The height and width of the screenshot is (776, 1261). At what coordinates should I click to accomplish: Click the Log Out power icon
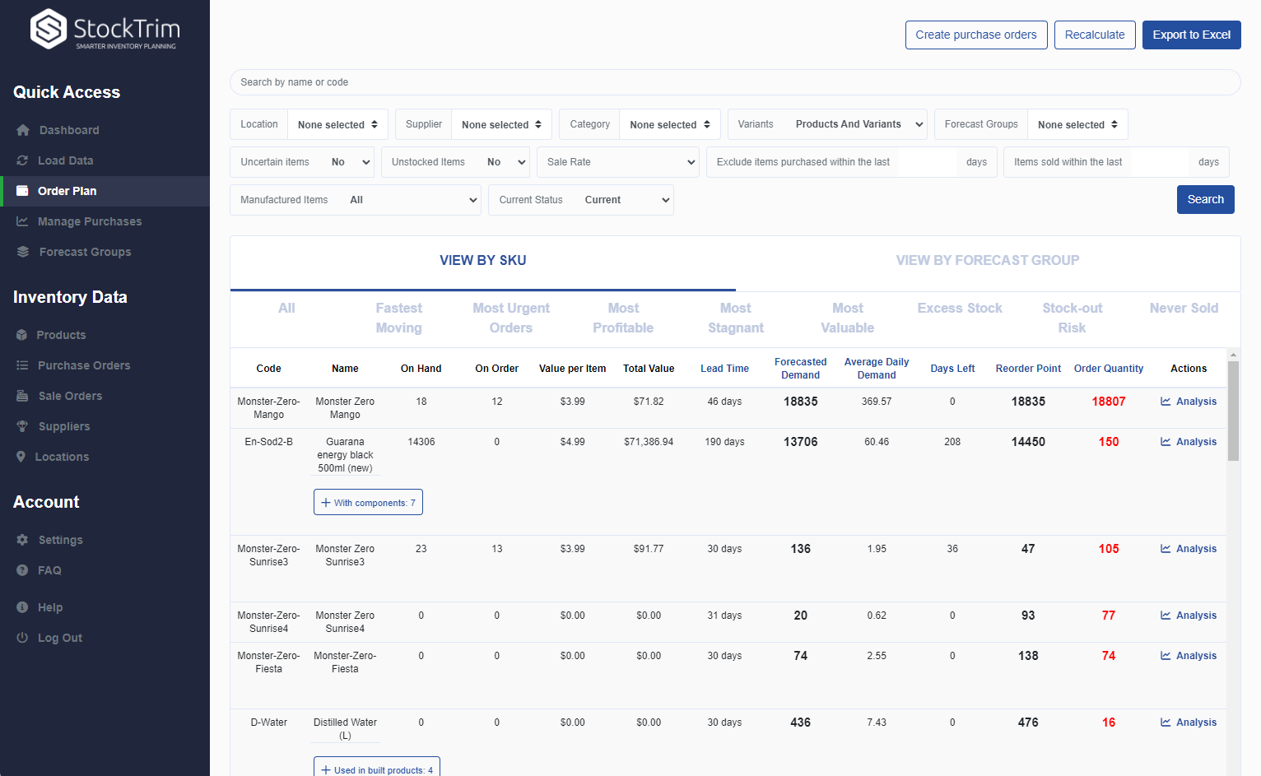[22, 638]
